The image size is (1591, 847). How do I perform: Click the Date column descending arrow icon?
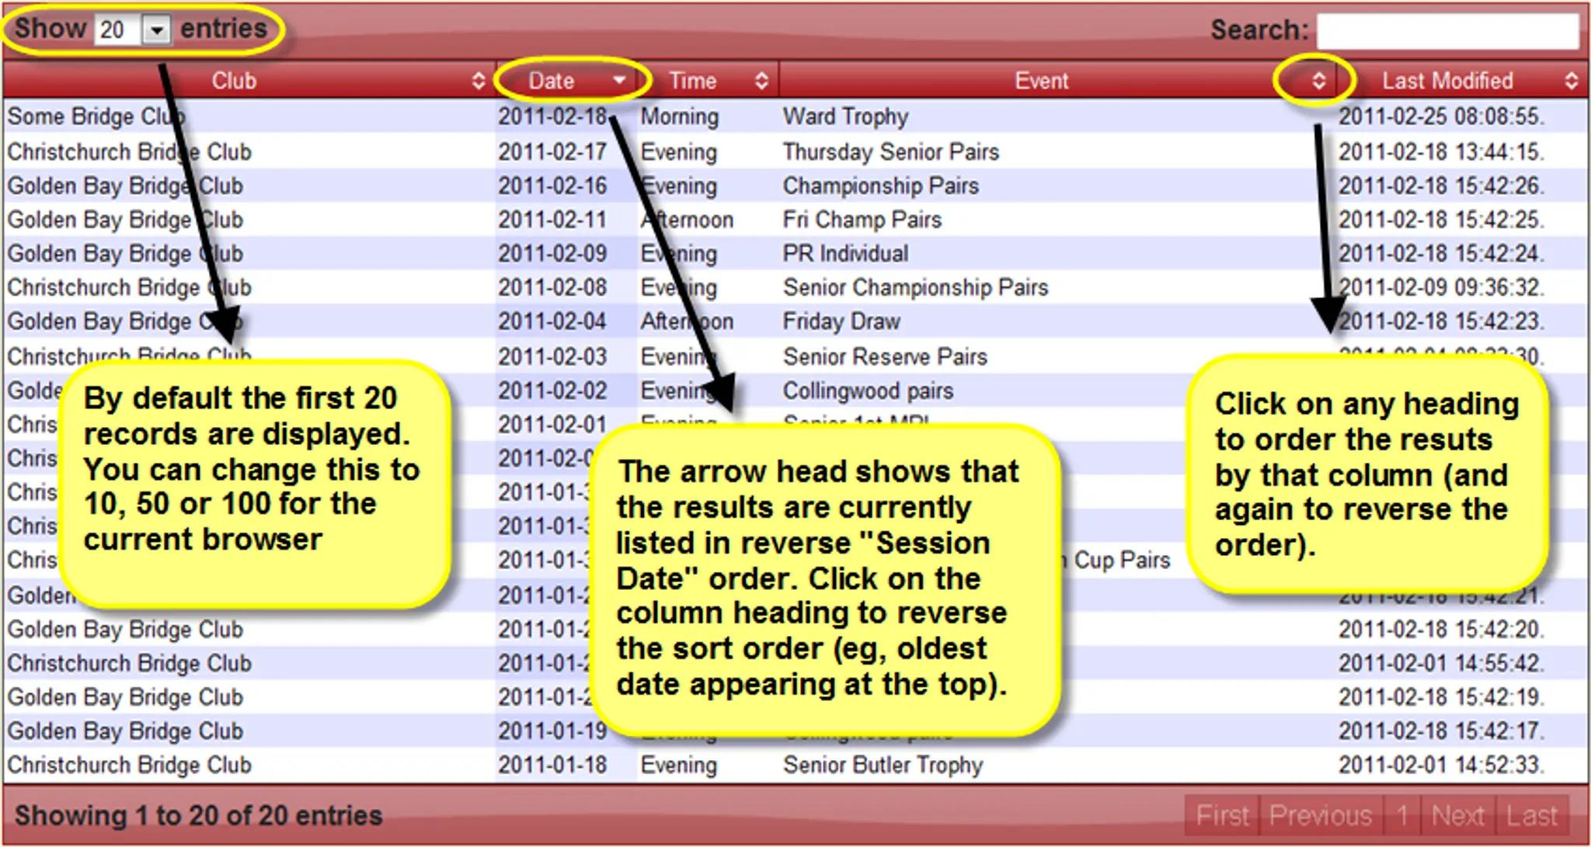[x=619, y=80]
